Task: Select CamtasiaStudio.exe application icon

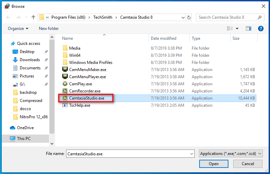Action: [65, 98]
